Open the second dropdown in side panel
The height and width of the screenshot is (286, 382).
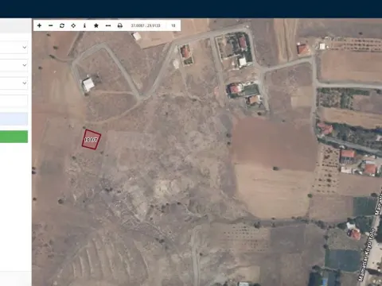coord(14,65)
